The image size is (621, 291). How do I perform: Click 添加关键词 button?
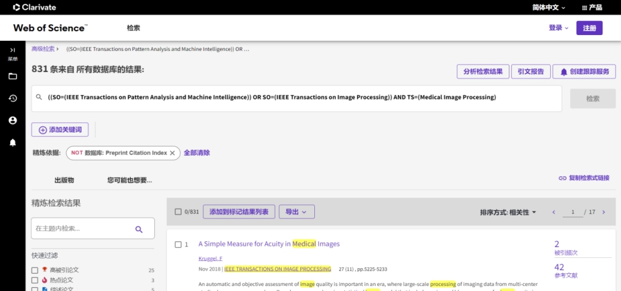pos(60,130)
